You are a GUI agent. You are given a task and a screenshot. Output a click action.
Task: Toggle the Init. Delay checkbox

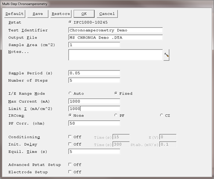[70, 144]
